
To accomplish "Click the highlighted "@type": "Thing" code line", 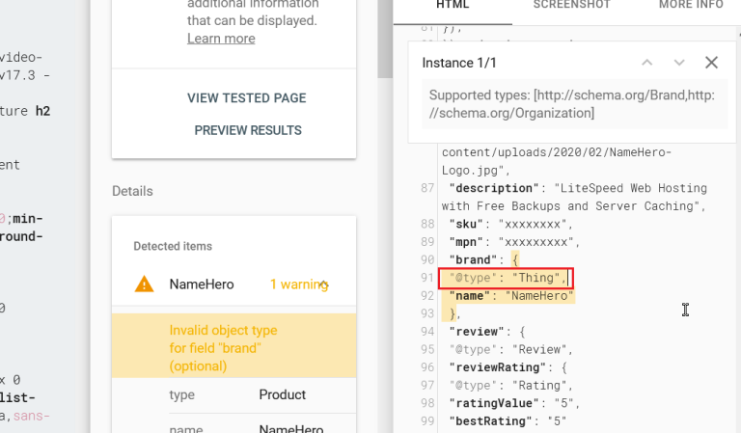I will (x=507, y=278).
